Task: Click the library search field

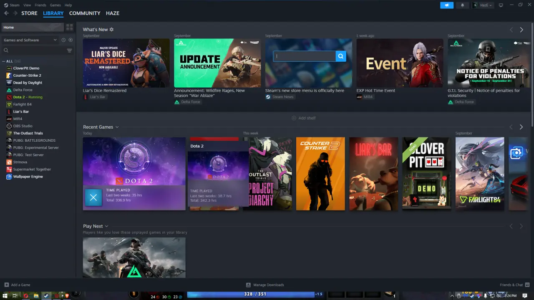Action: 33,50
